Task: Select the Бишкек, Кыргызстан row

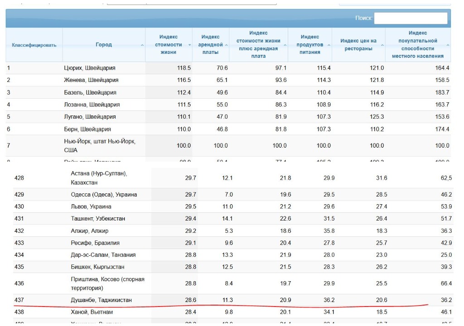Action: coord(97,267)
